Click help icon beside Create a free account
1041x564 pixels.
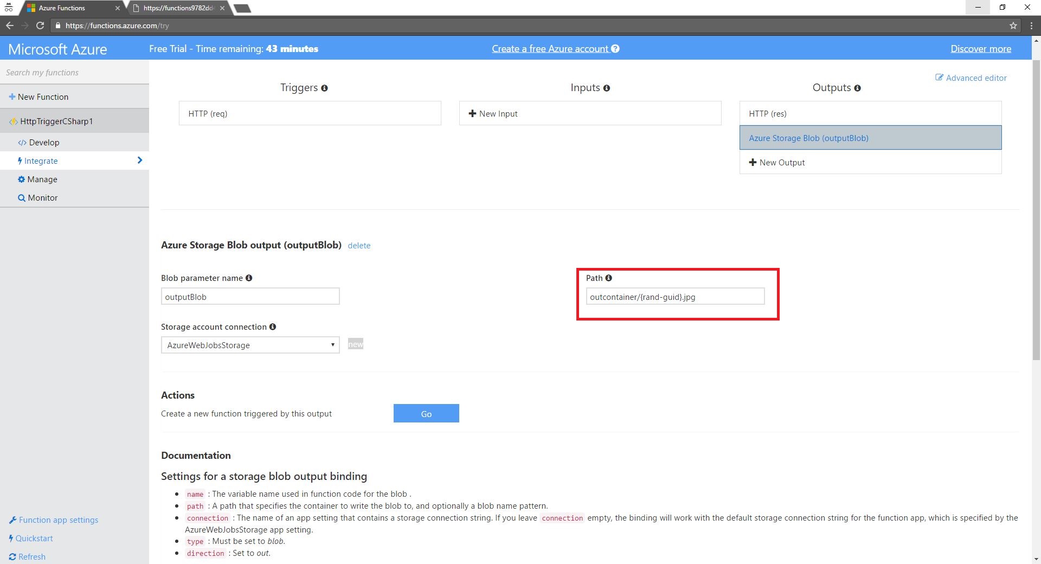click(x=615, y=49)
